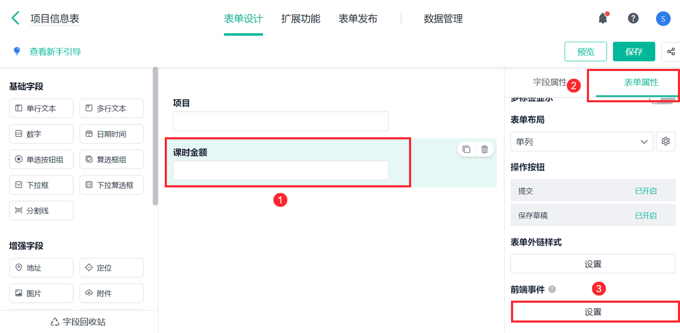The image size is (680, 333).
Task: Add an 附件 field
Action: [111, 293]
